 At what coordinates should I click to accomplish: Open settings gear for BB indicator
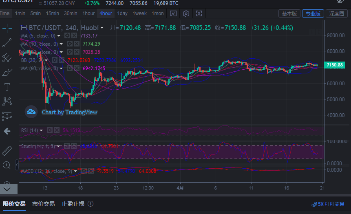[x=55, y=60]
